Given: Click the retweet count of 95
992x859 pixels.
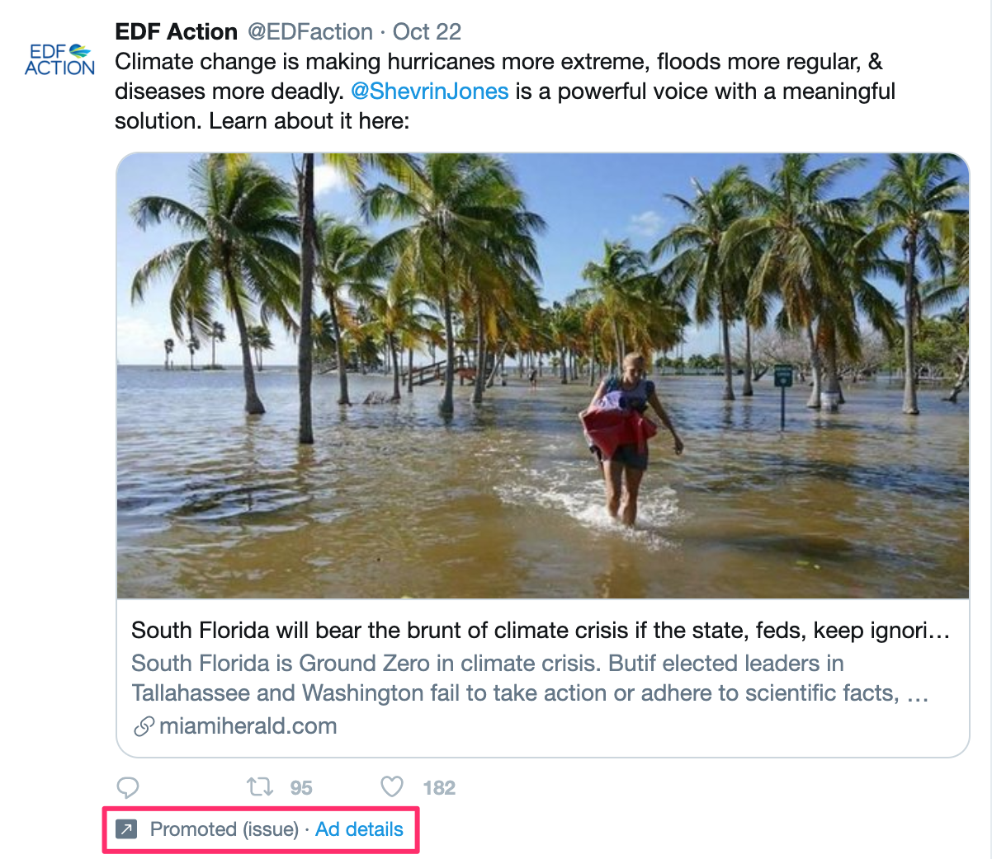Looking at the screenshot, I should click(301, 788).
